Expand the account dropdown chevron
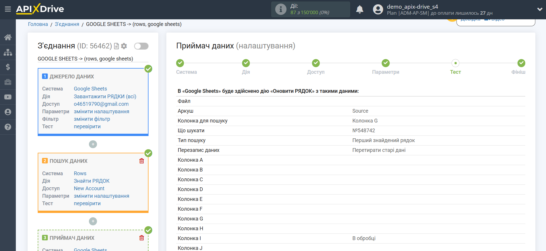Image resolution: width=546 pixels, height=251 pixels. click(540, 9)
